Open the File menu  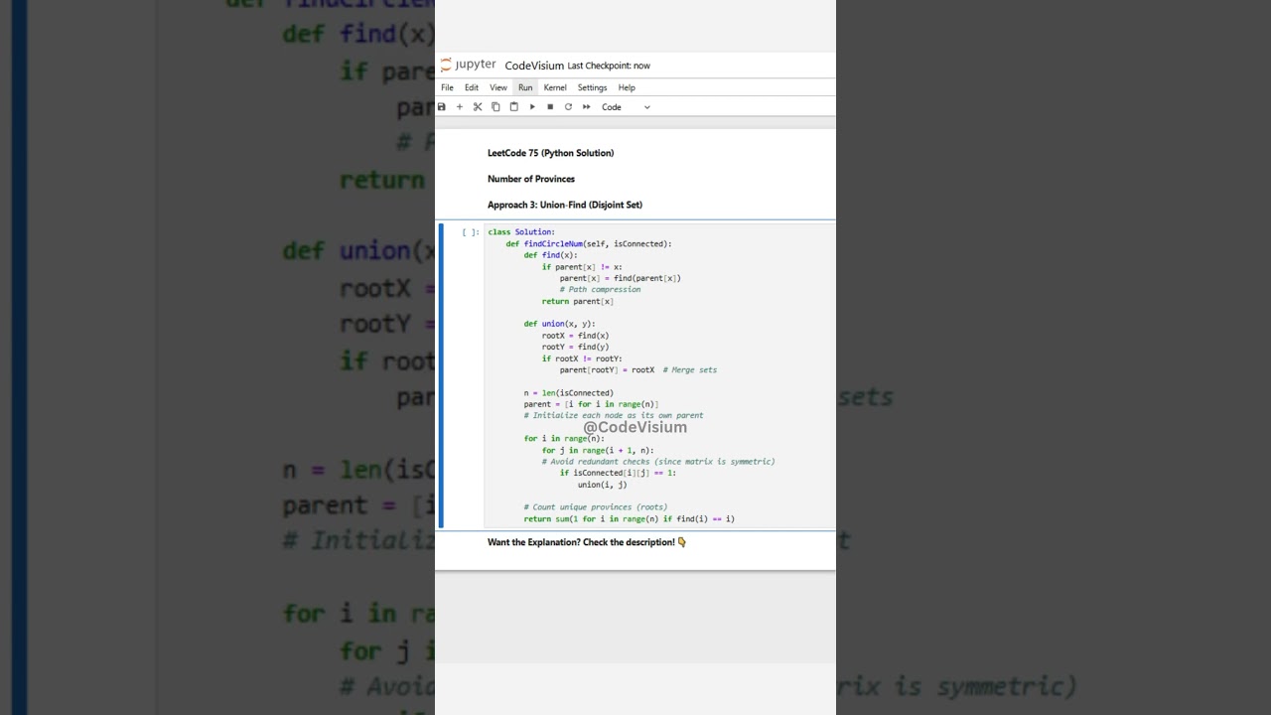point(447,87)
